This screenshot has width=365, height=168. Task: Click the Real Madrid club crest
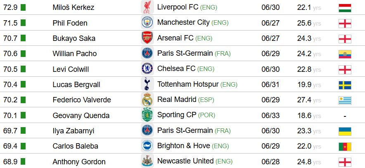(x=147, y=99)
